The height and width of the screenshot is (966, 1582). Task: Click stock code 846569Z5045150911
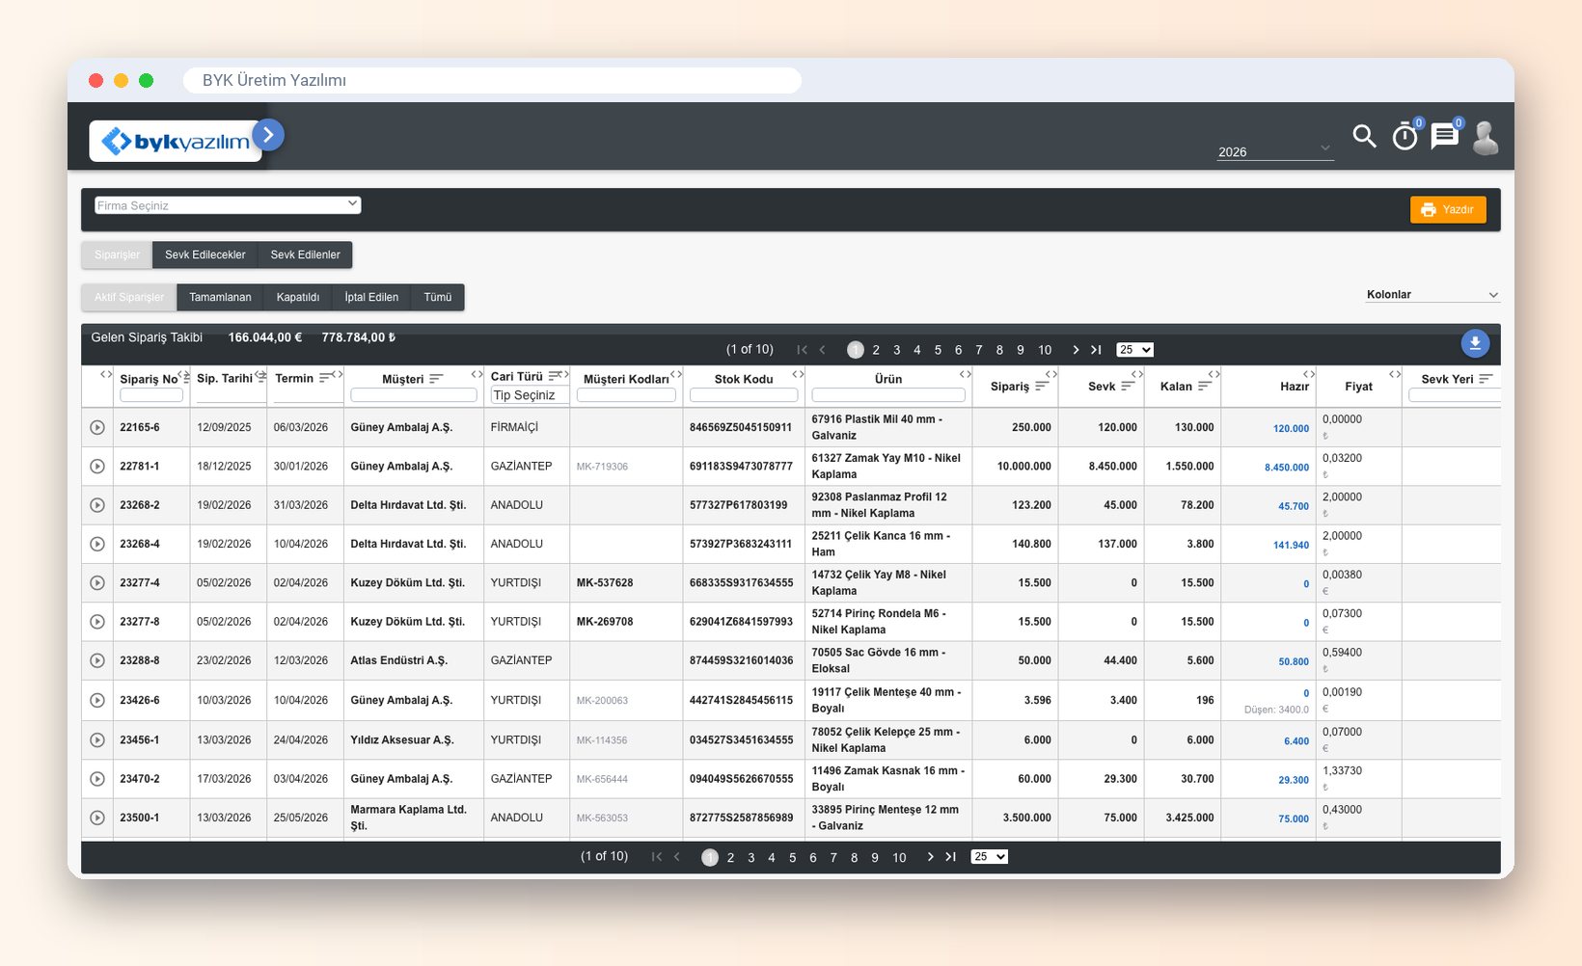point(741,427)
